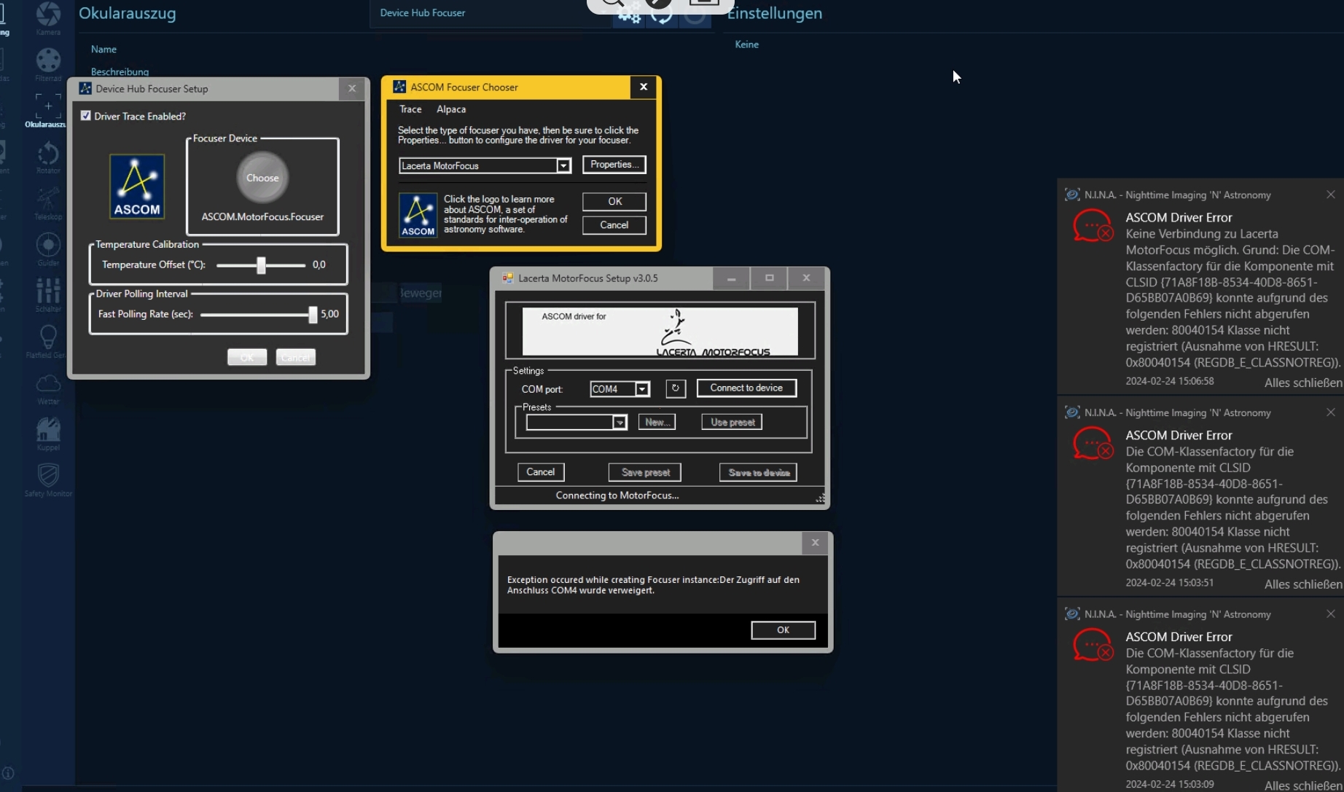Maximize the Lacerta MotorFocus Setup window

pyautogui.click(x=769, y=278)
